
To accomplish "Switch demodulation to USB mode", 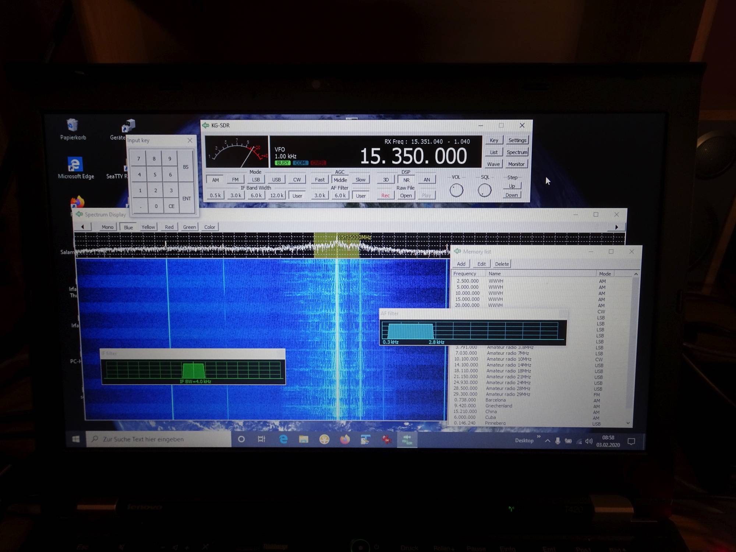I will [x=276, y=179].
